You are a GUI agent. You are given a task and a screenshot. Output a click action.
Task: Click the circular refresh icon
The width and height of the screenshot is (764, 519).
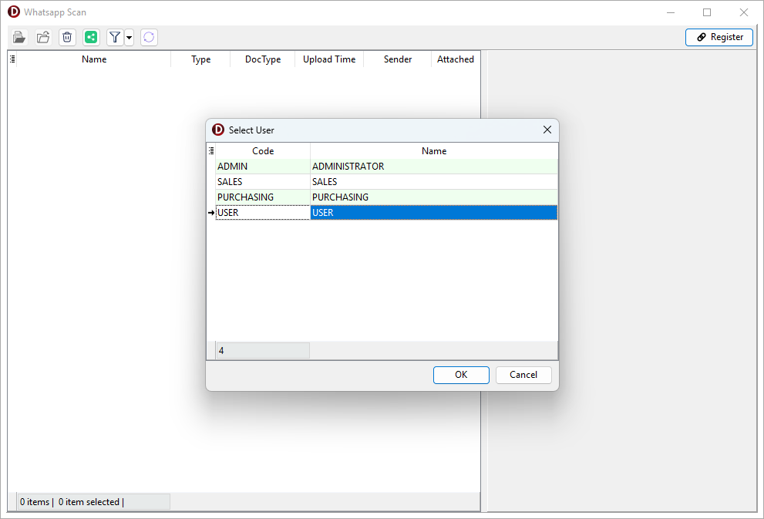149,37
